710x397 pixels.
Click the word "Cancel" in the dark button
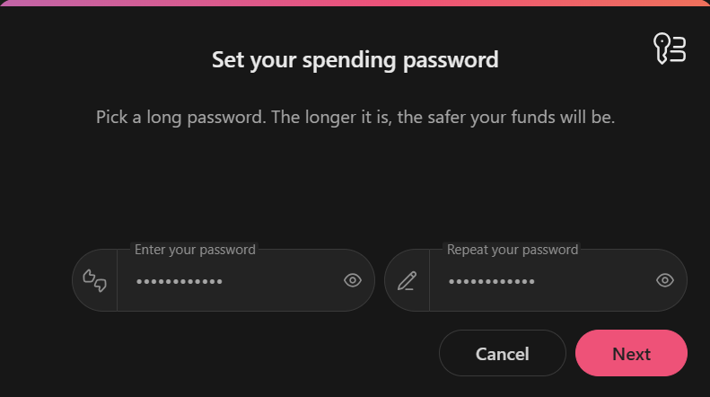coord(502,354)
